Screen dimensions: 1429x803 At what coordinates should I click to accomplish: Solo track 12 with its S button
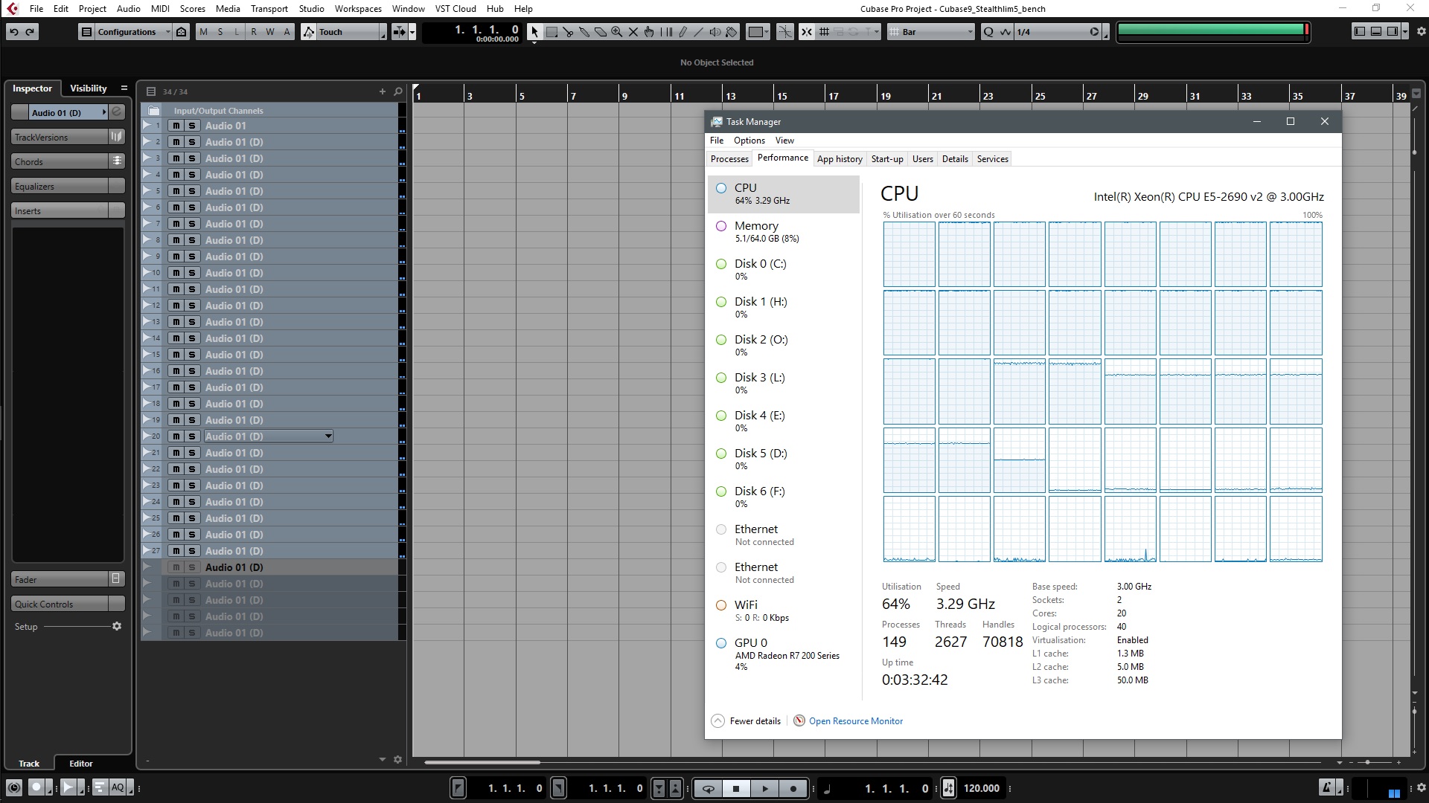click(x=192, y=306)
